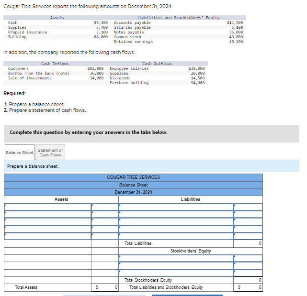Click 'Purchase building' cash outflow

[x=129, y=83]
